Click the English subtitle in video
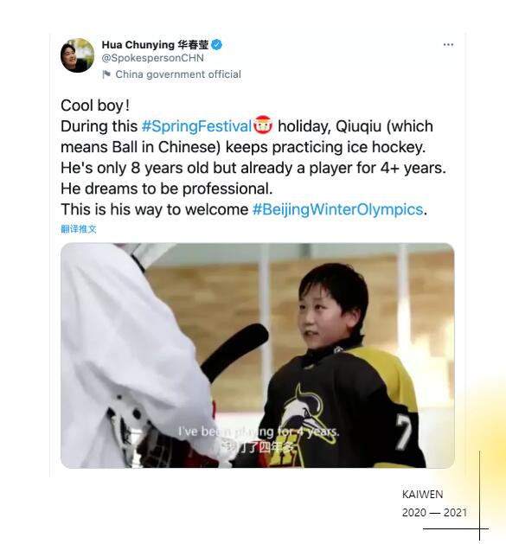 coord(259,432)
